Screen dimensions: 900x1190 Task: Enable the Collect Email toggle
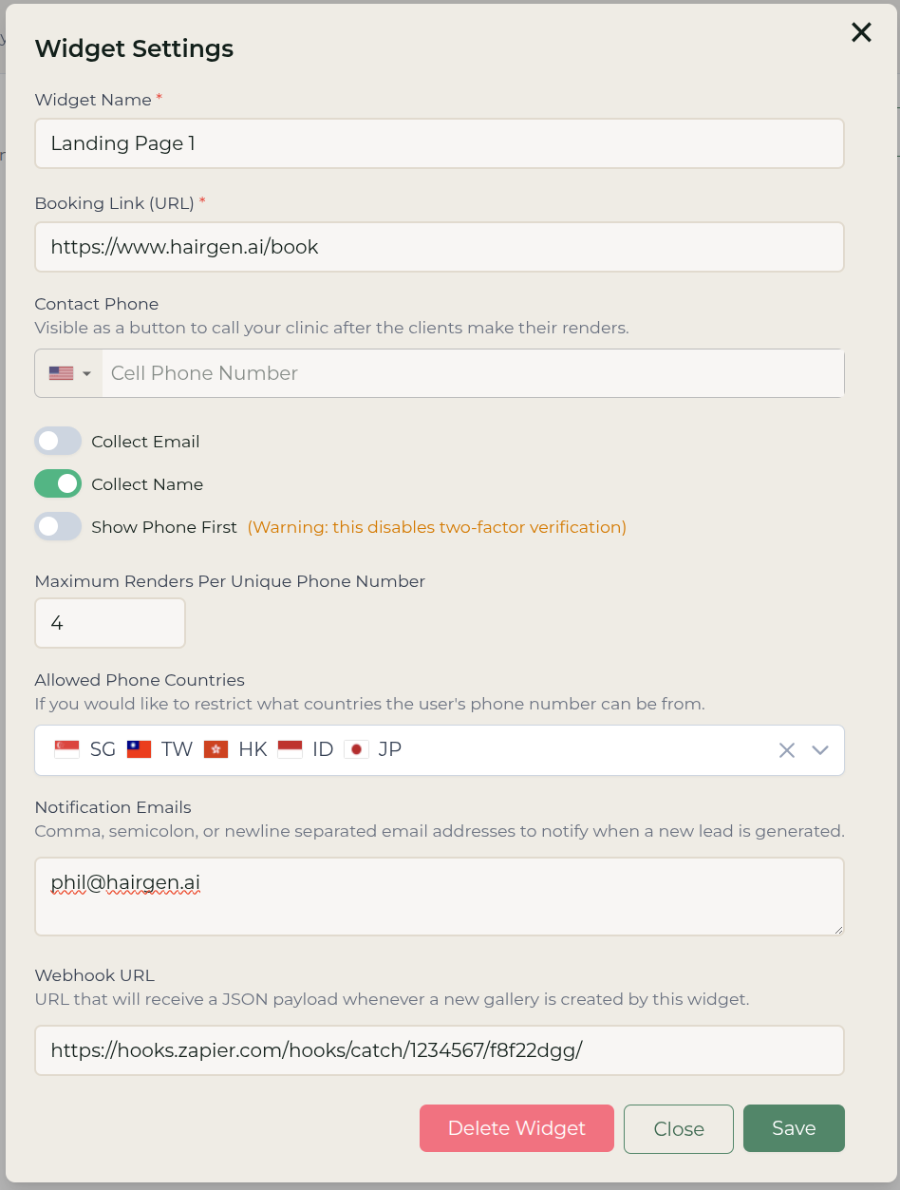pyautogui.click(x=58, y=441)
